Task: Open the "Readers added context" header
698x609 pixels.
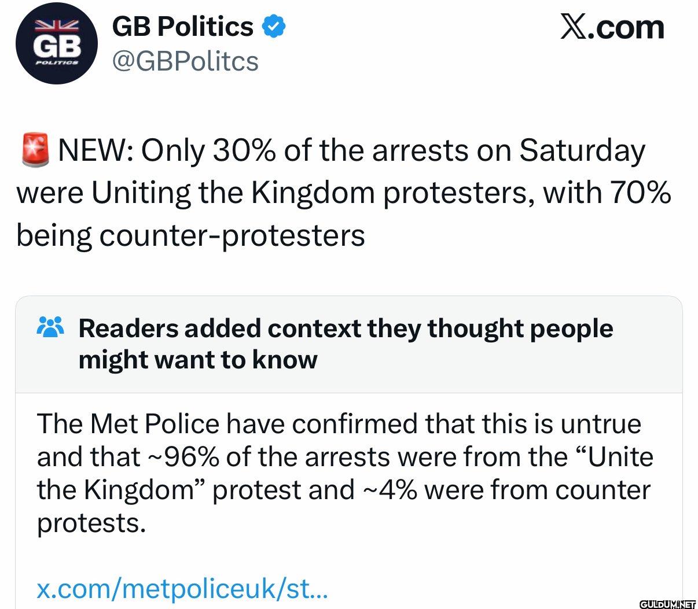Action: (x=346, y=344)
